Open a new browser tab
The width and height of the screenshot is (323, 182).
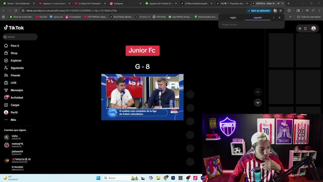pyautogui.click(x=288, y=4)
